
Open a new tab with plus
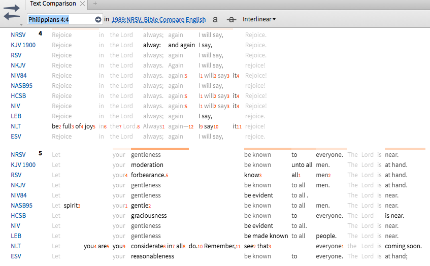coord(95,4)
